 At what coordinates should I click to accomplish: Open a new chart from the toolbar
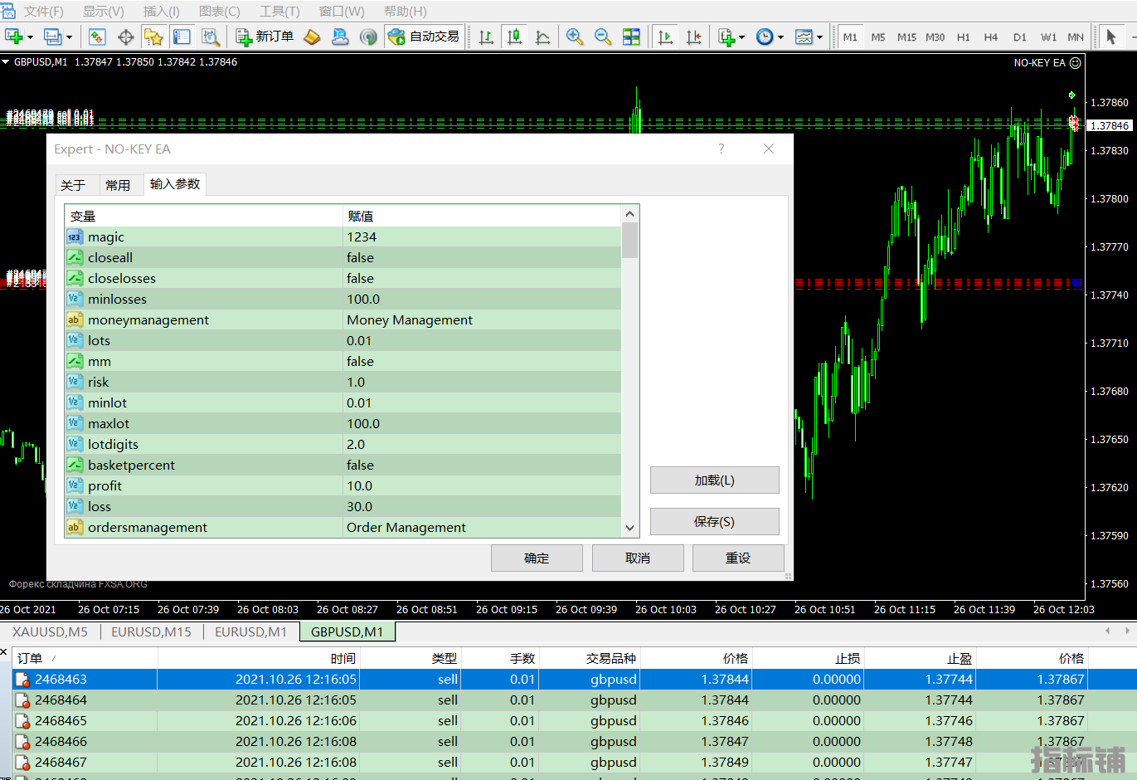coord(14,37)
